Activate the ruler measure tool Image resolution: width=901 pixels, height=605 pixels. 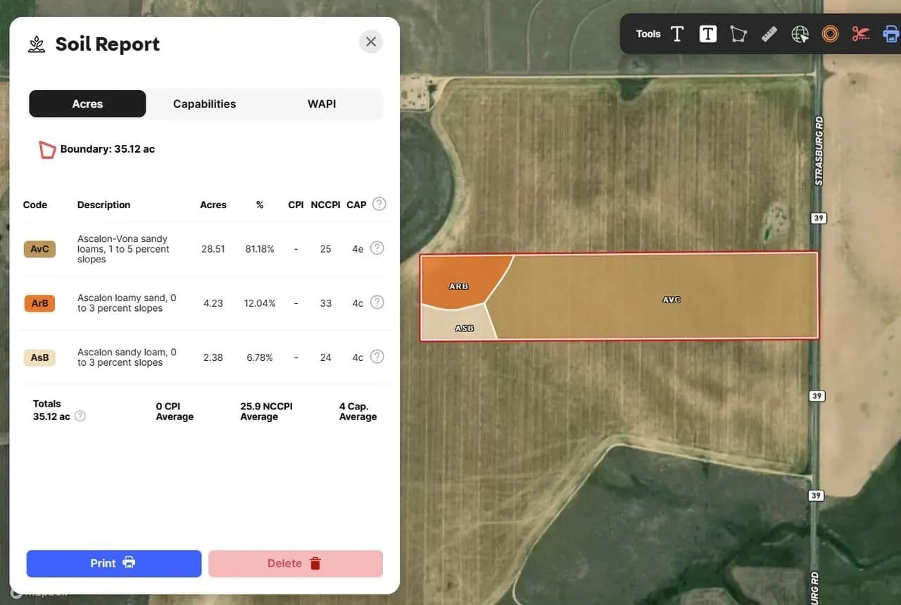769,34
